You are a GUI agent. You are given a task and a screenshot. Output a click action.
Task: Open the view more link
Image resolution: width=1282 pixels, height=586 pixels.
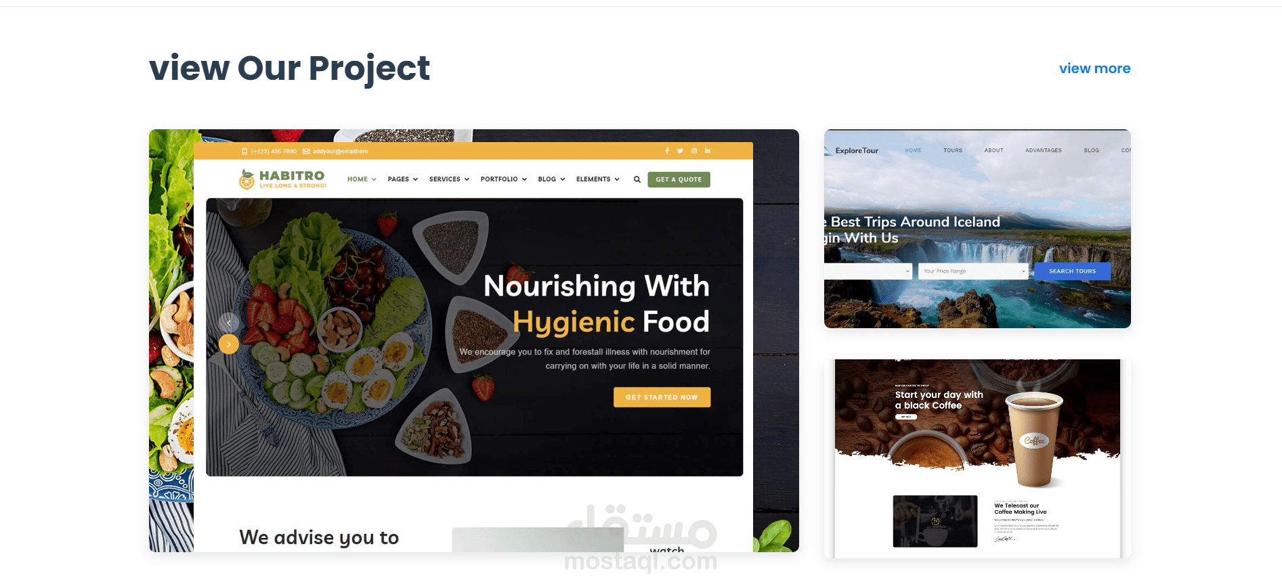1094,68
